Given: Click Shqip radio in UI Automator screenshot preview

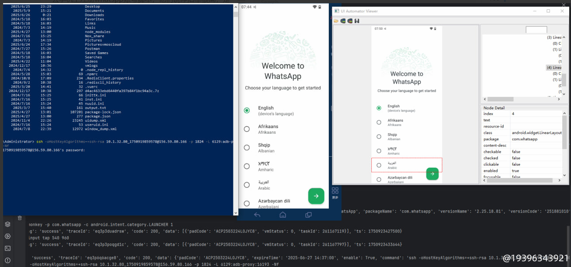Looking at the screenshot, I should (x=378, y=136).
